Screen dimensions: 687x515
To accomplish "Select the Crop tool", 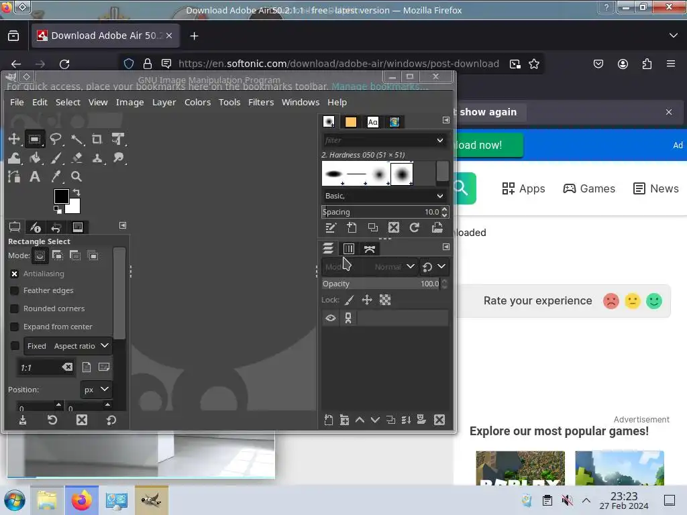I will click(x=97, y=139).
